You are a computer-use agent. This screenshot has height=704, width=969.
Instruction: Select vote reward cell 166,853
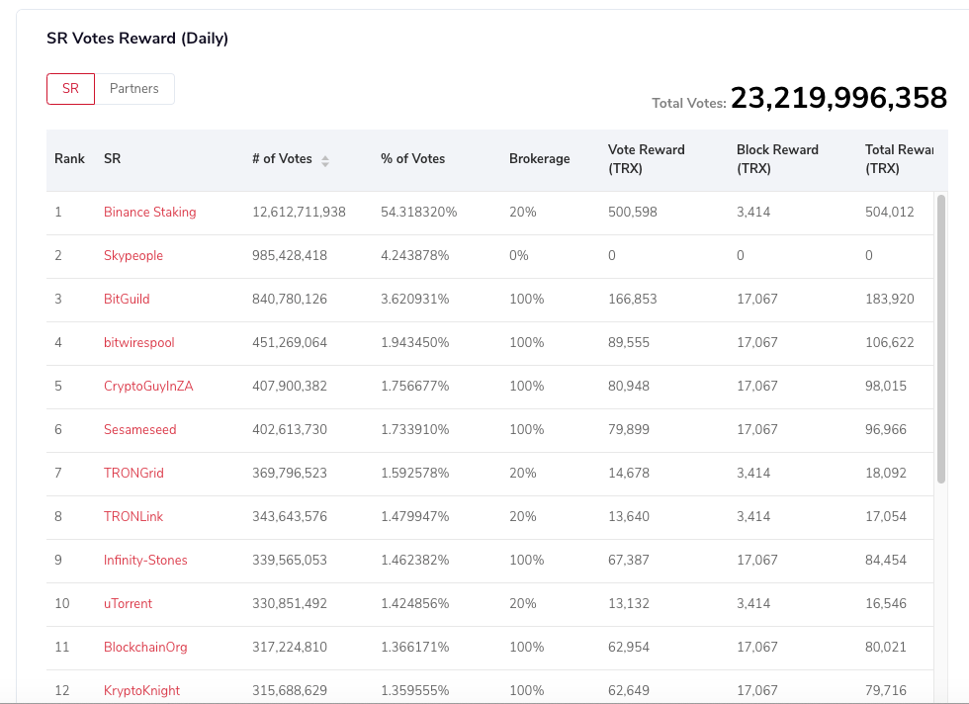pyautogui.click(x=632, y=300)
